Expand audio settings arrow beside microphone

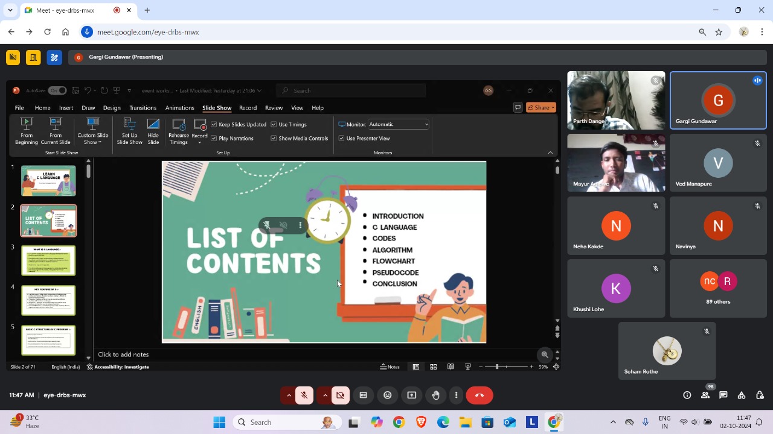[289, 395]
